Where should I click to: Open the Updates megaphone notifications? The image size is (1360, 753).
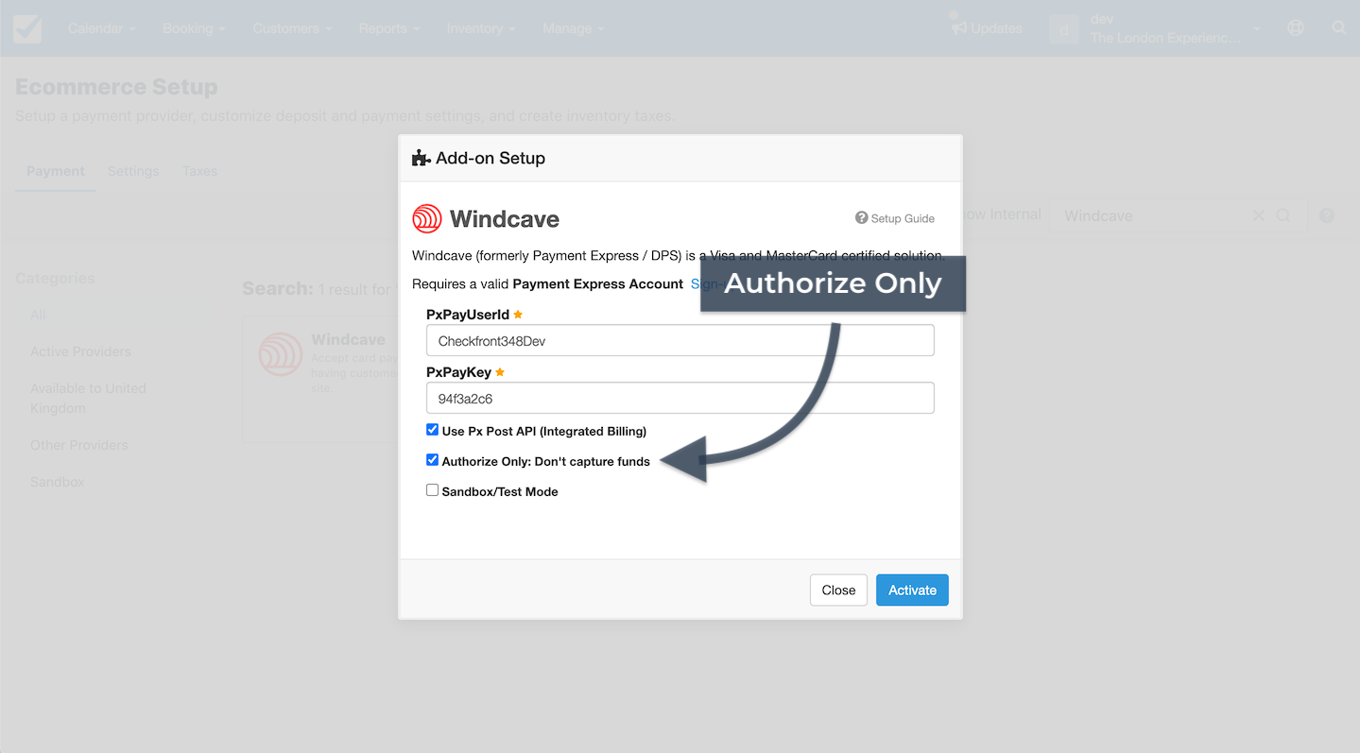click(987, 28)
